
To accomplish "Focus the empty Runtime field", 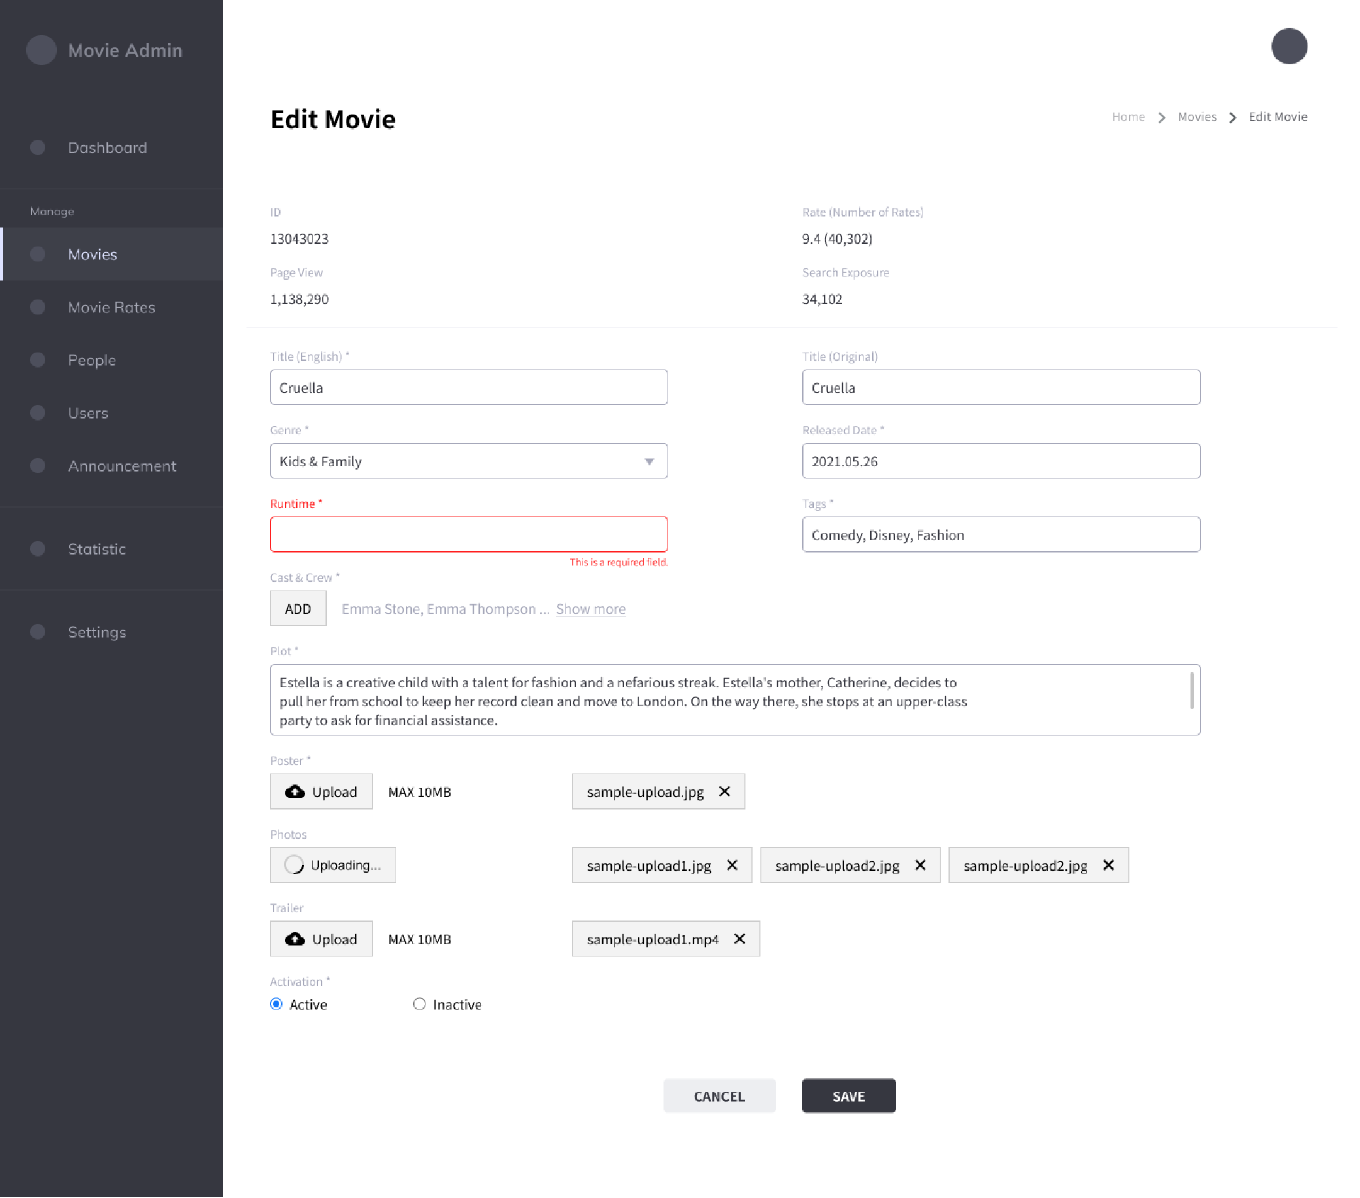I will click(469, 534).
